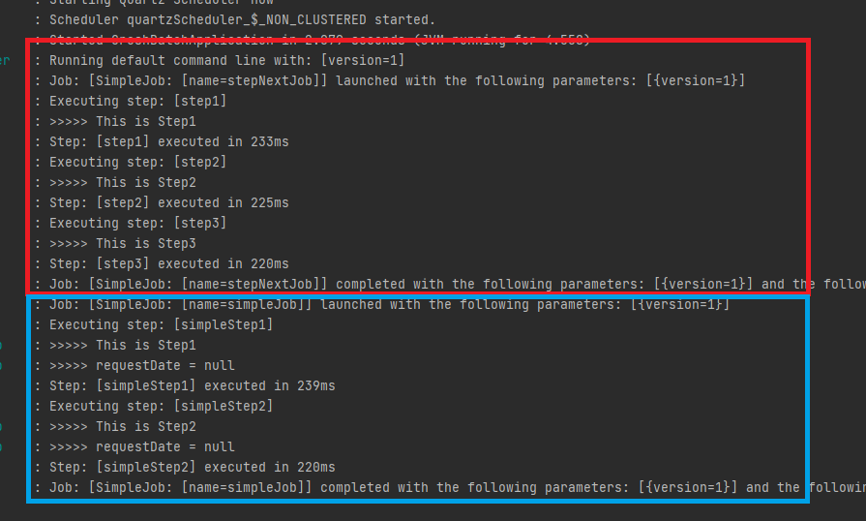Click the step2 executed in 225ms line

coord(168,202)
